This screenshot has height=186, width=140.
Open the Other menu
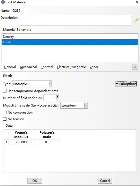94,67
